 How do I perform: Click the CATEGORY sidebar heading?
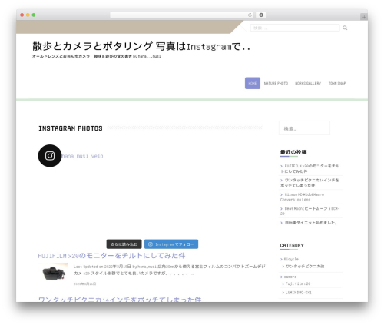[292, 245]
